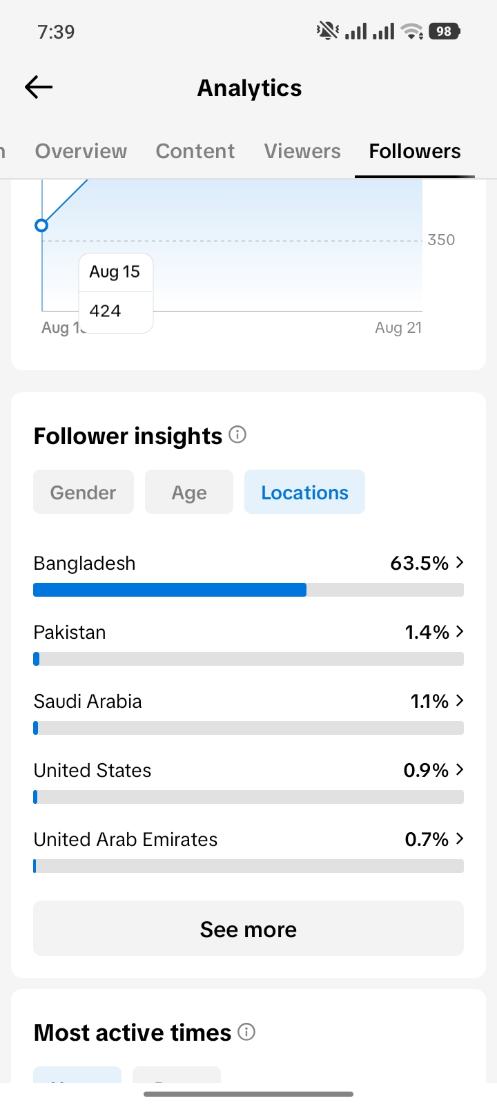Expand the Bangladesh 63.5% chevron

pyautogui.click(x=460, y=563)
